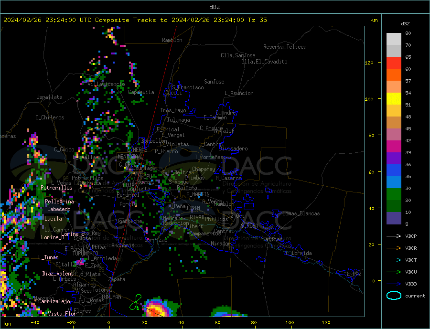
Task: Click the green VBCU arrow in legend
Action: (x=394, y=272)
